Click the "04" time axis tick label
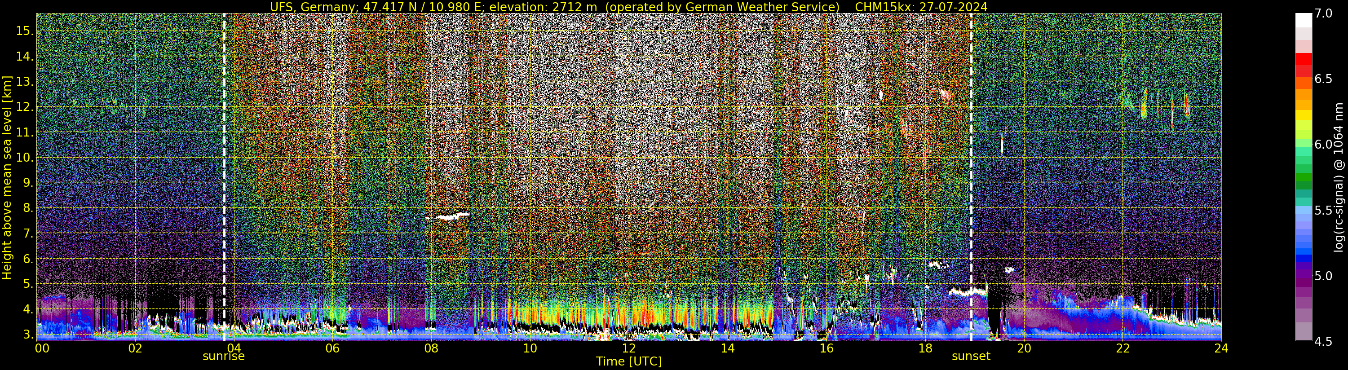Image resolution: width=1348 pixels, height=370 pixels. pyautogui.click(x=234, y=348)
